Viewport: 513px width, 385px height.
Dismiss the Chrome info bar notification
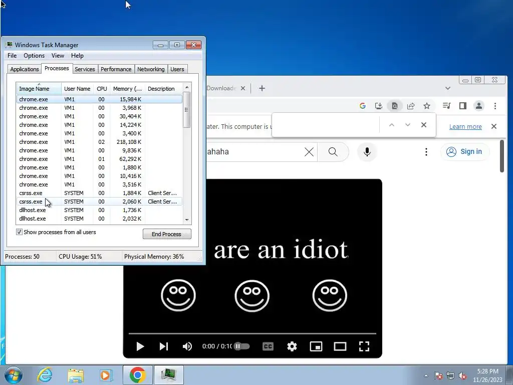click(x=494, y=126)
